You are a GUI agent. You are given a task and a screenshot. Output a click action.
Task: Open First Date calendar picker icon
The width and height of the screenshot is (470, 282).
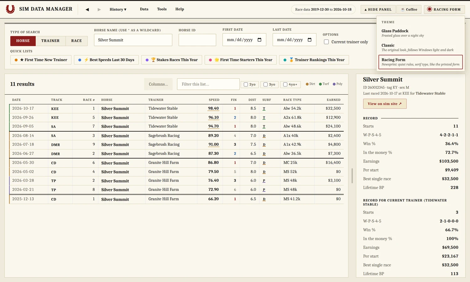coord(259,40)
